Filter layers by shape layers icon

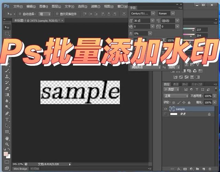tap(202, 89)
